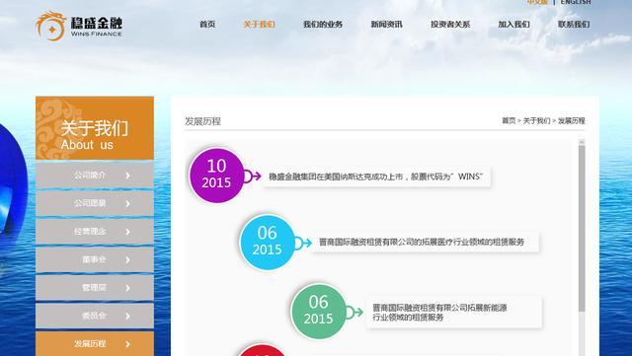632x356 pixels.
Task: Select the 委员会 sidebar entry
Action: [x=95, y=316]
